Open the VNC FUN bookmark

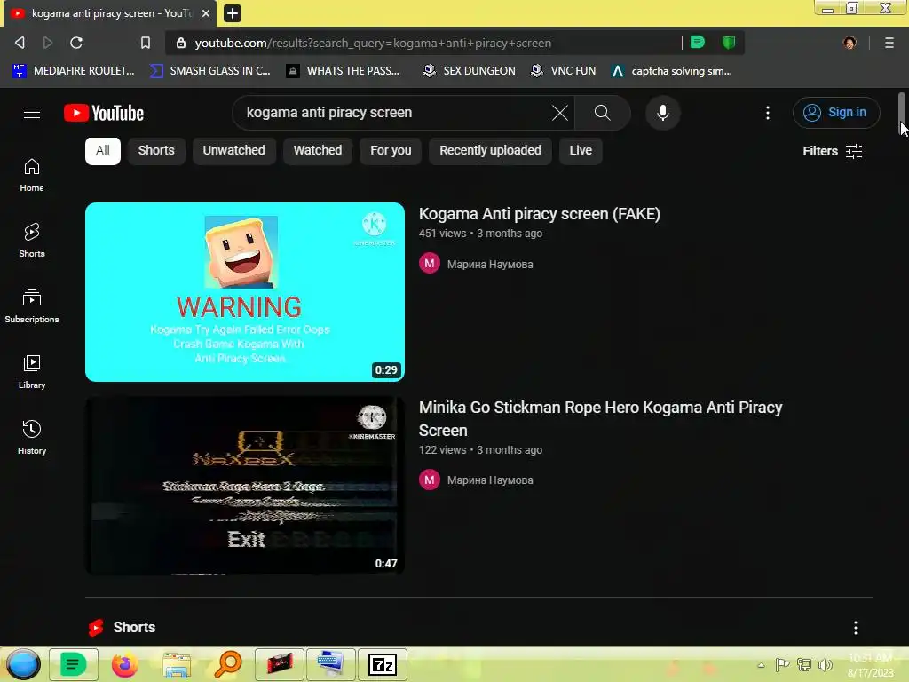[x=564, y=71]
